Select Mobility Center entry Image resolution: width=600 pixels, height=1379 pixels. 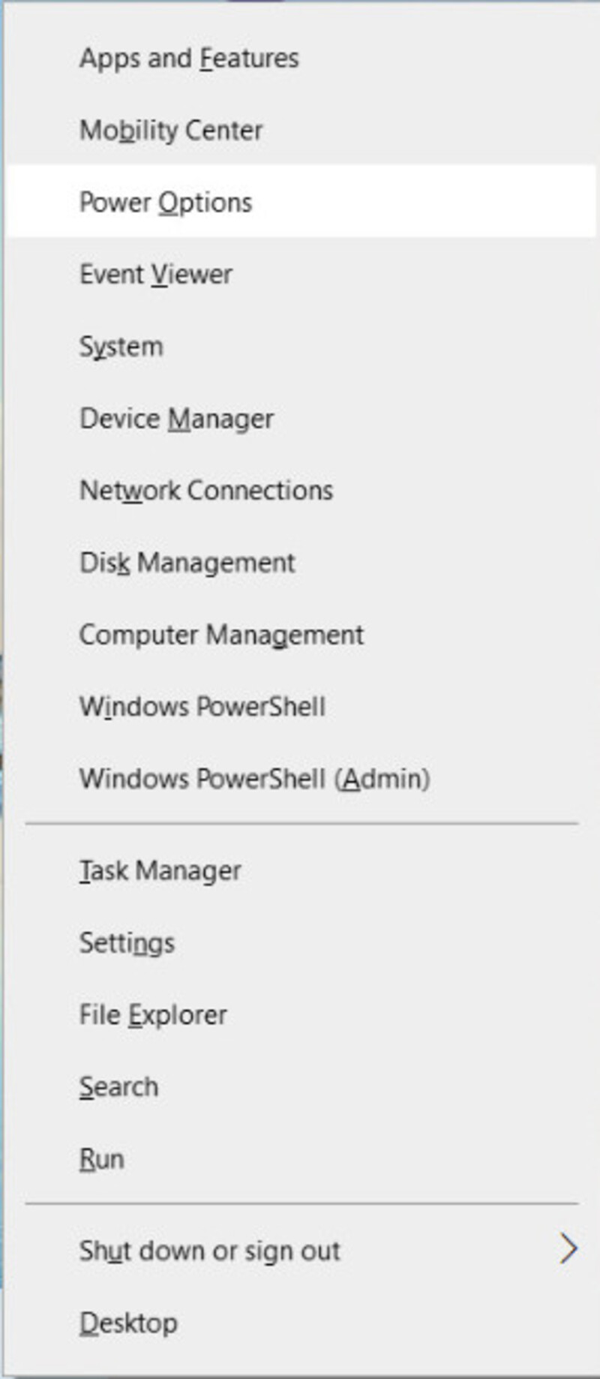[301, 130]
